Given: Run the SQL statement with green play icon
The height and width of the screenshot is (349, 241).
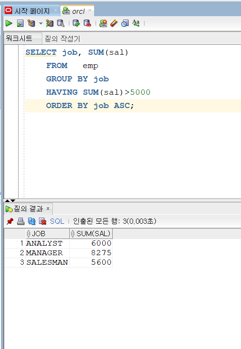Looking at the screenshot, I should click(9, 23).
